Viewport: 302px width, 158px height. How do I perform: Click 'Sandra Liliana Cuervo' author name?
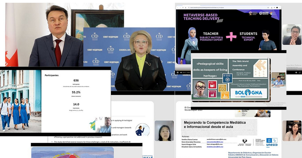[x=189, y=139]
